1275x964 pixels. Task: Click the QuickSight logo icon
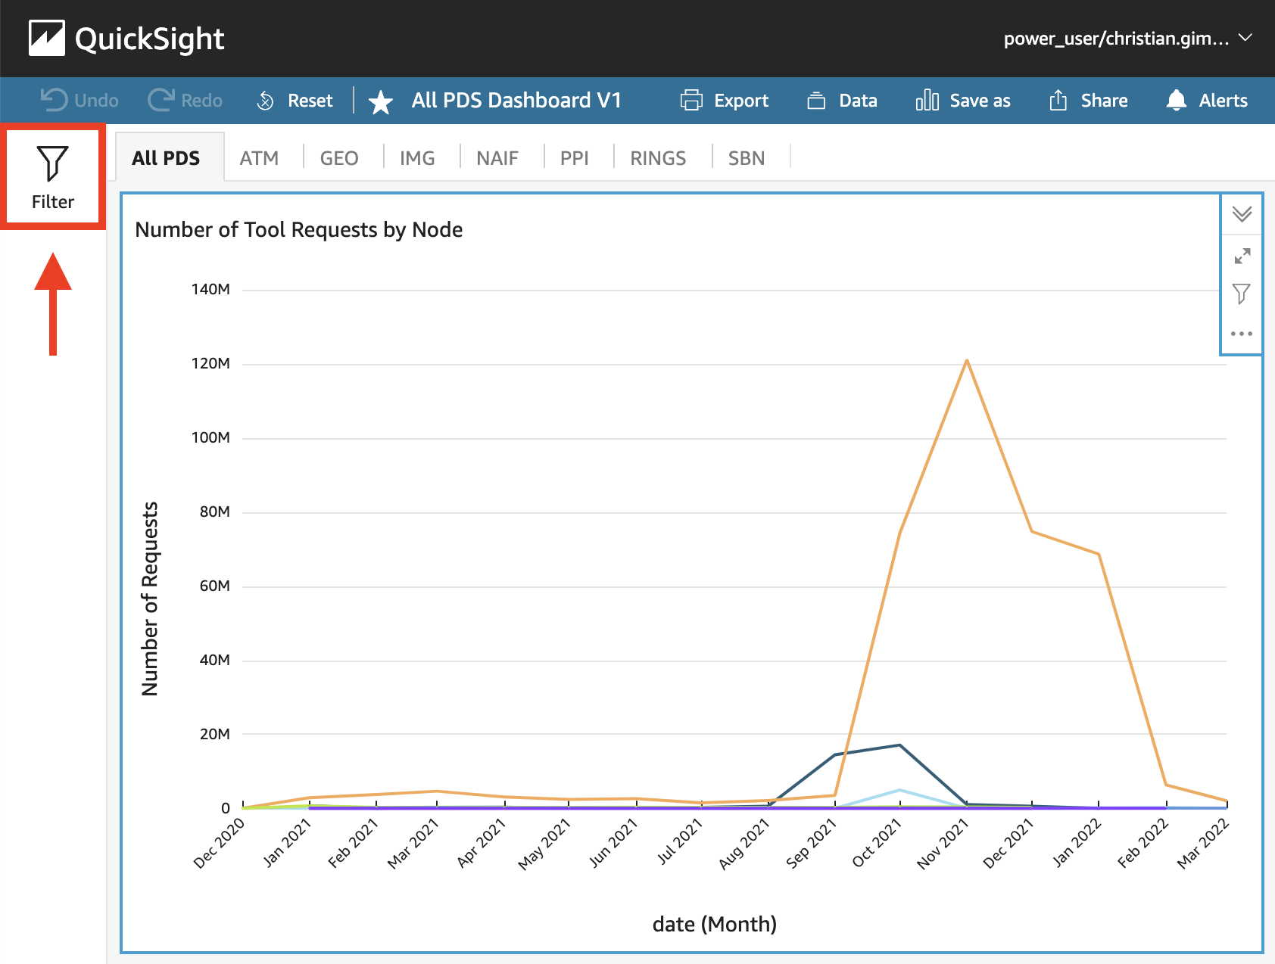[47, 38]
